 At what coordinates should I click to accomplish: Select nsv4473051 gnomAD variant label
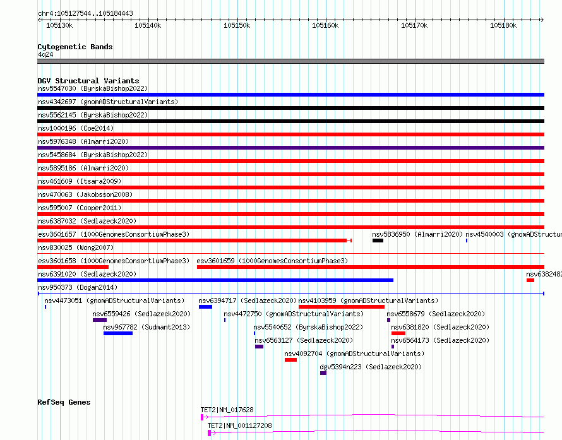pyautogui.click(x=114, y=300)
